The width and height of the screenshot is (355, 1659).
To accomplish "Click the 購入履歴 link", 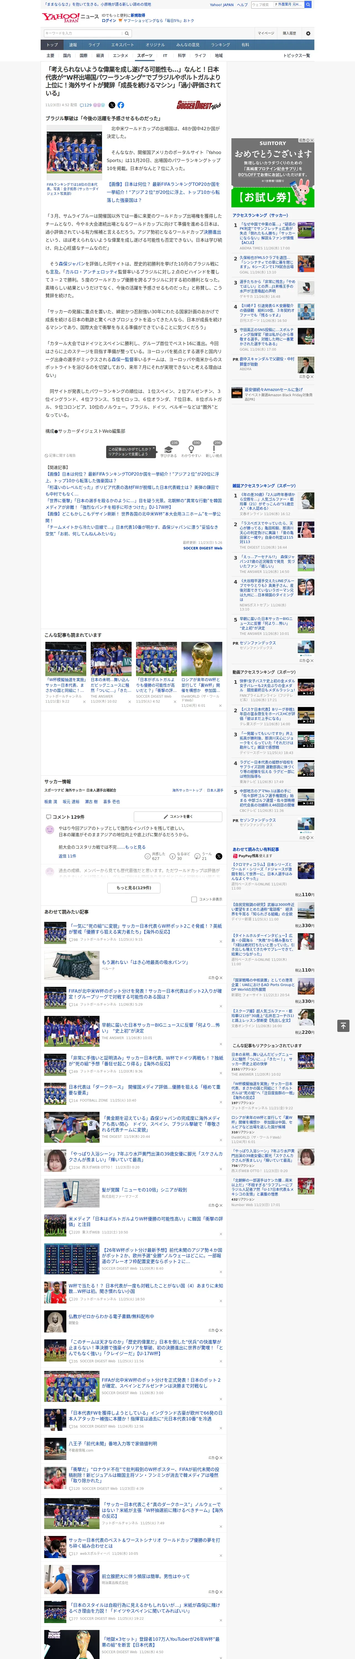I will (289, 33).
